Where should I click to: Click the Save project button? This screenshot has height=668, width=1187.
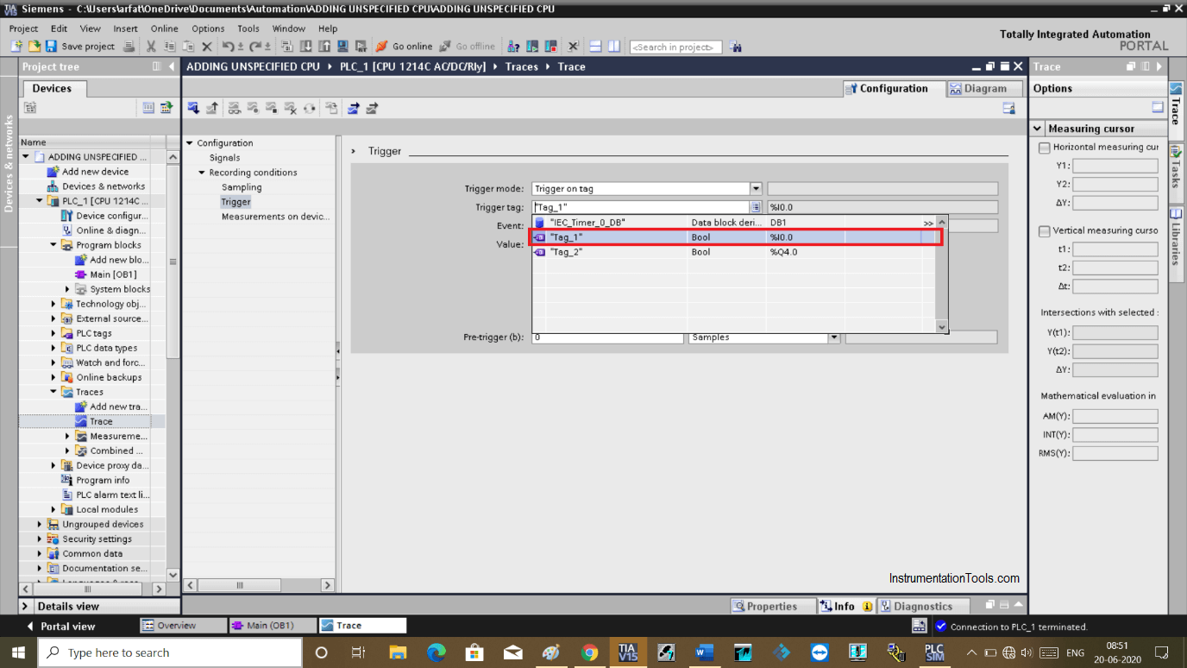[x=79, y=47]
